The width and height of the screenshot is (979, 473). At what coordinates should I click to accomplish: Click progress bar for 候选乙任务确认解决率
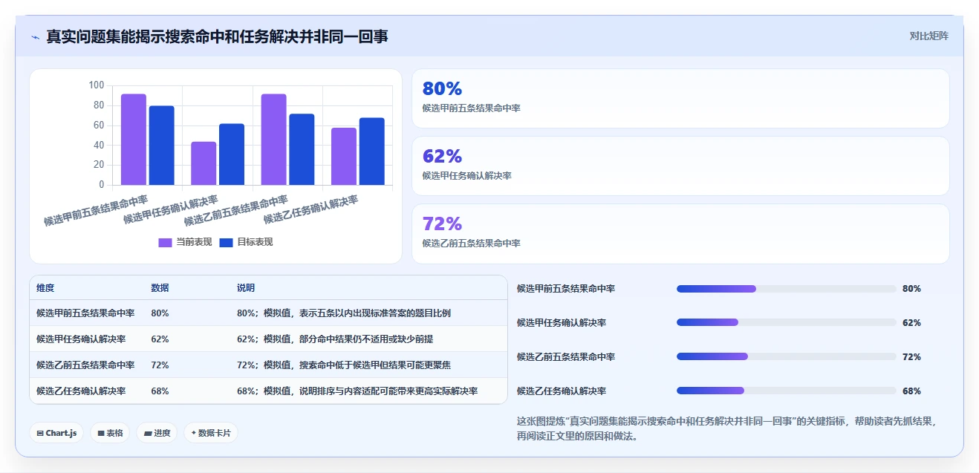[786, 391]
